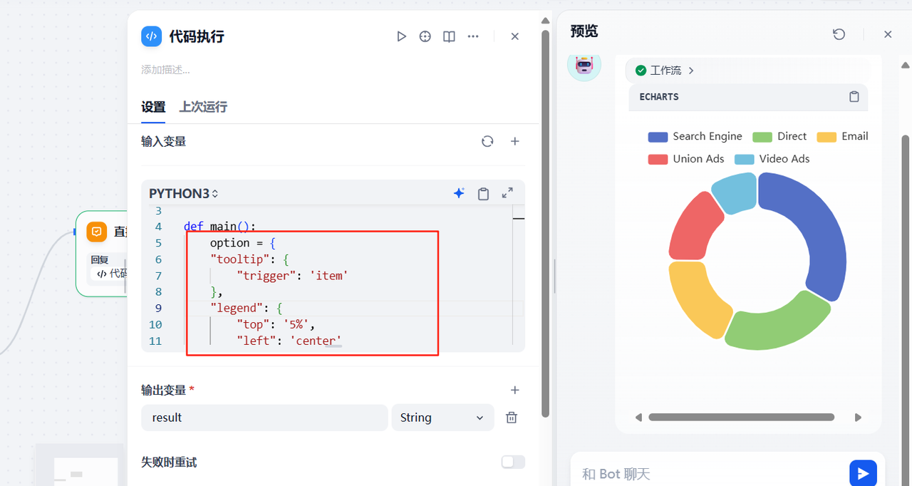Click the green Direct donut slice
This screenshot has height=486, width=912.
777,322
